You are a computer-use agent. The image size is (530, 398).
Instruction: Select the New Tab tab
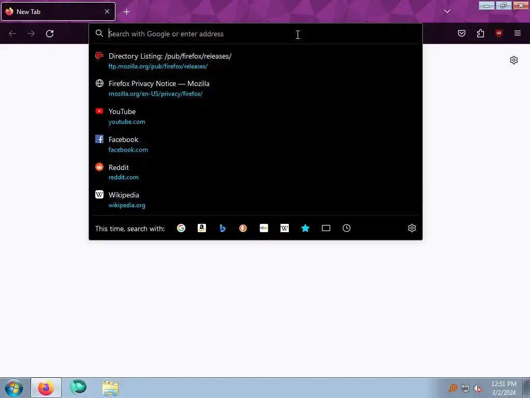pyautogui.click(x=58, y=11)
